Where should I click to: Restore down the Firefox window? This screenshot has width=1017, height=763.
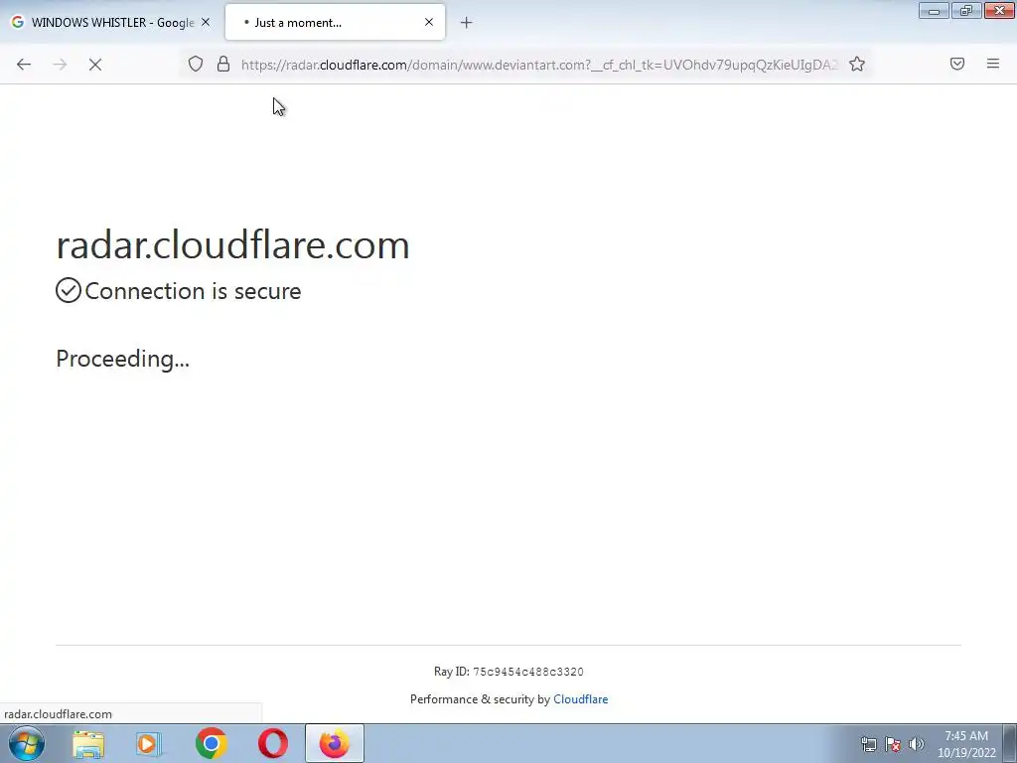(x=966, y=10)
